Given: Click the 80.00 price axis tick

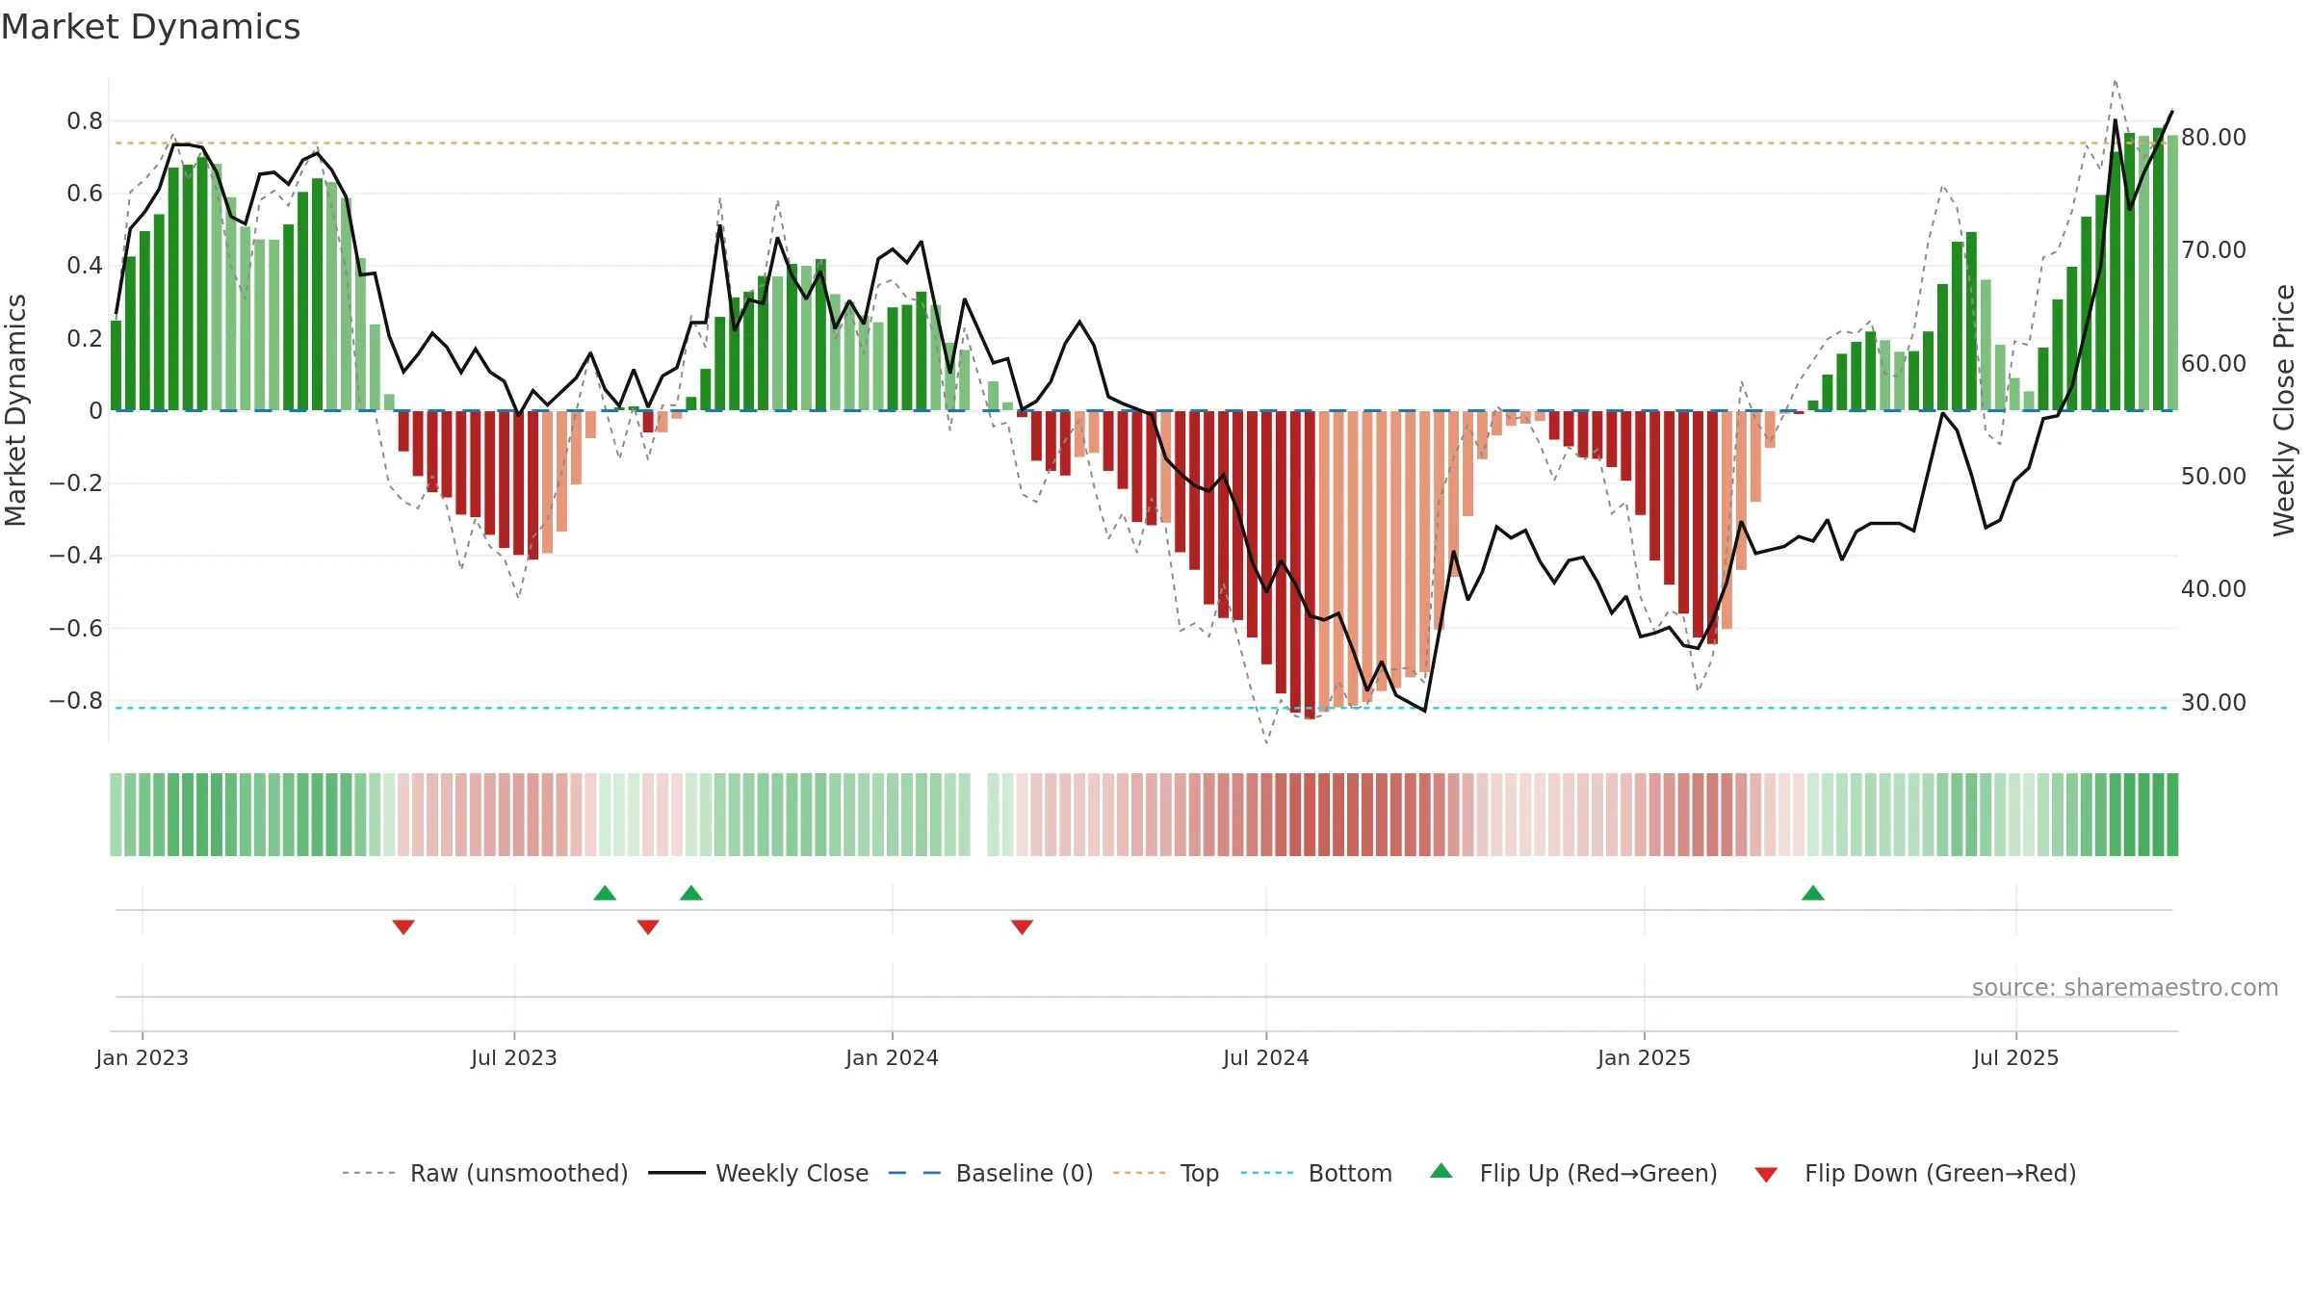Looking at the screenshot, I should click(2214, 138).
